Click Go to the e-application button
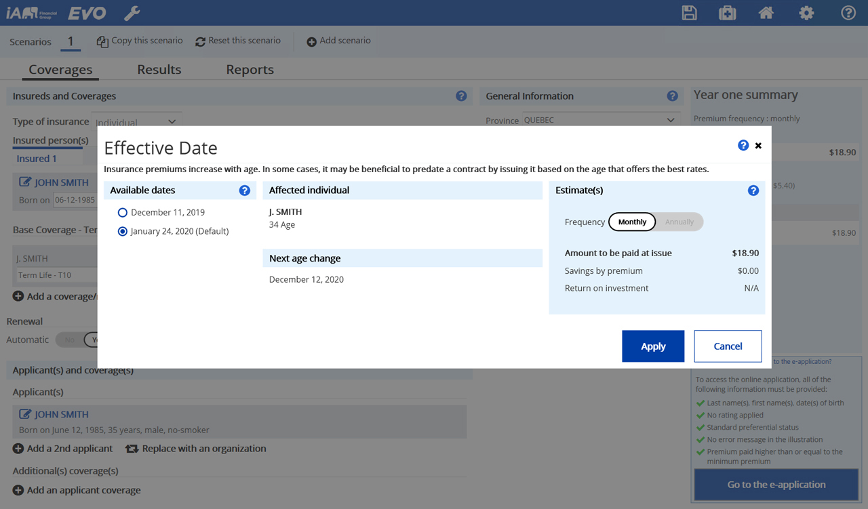This screenshot has height=509, width=868. coord(776,485)
